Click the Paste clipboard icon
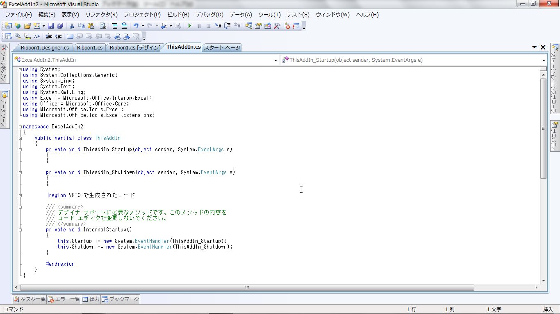 (x=91, y=26)
